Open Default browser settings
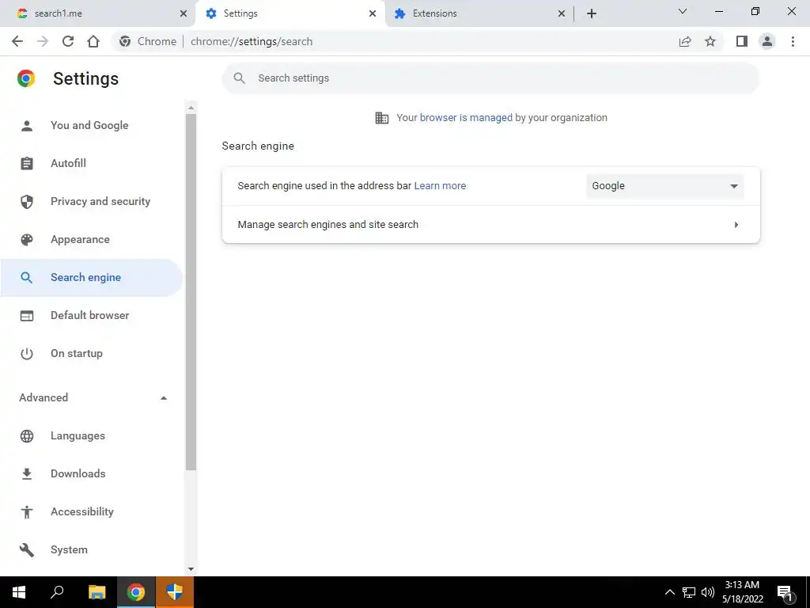Viewport: 810px width, 608px height. tap(92, 315)
